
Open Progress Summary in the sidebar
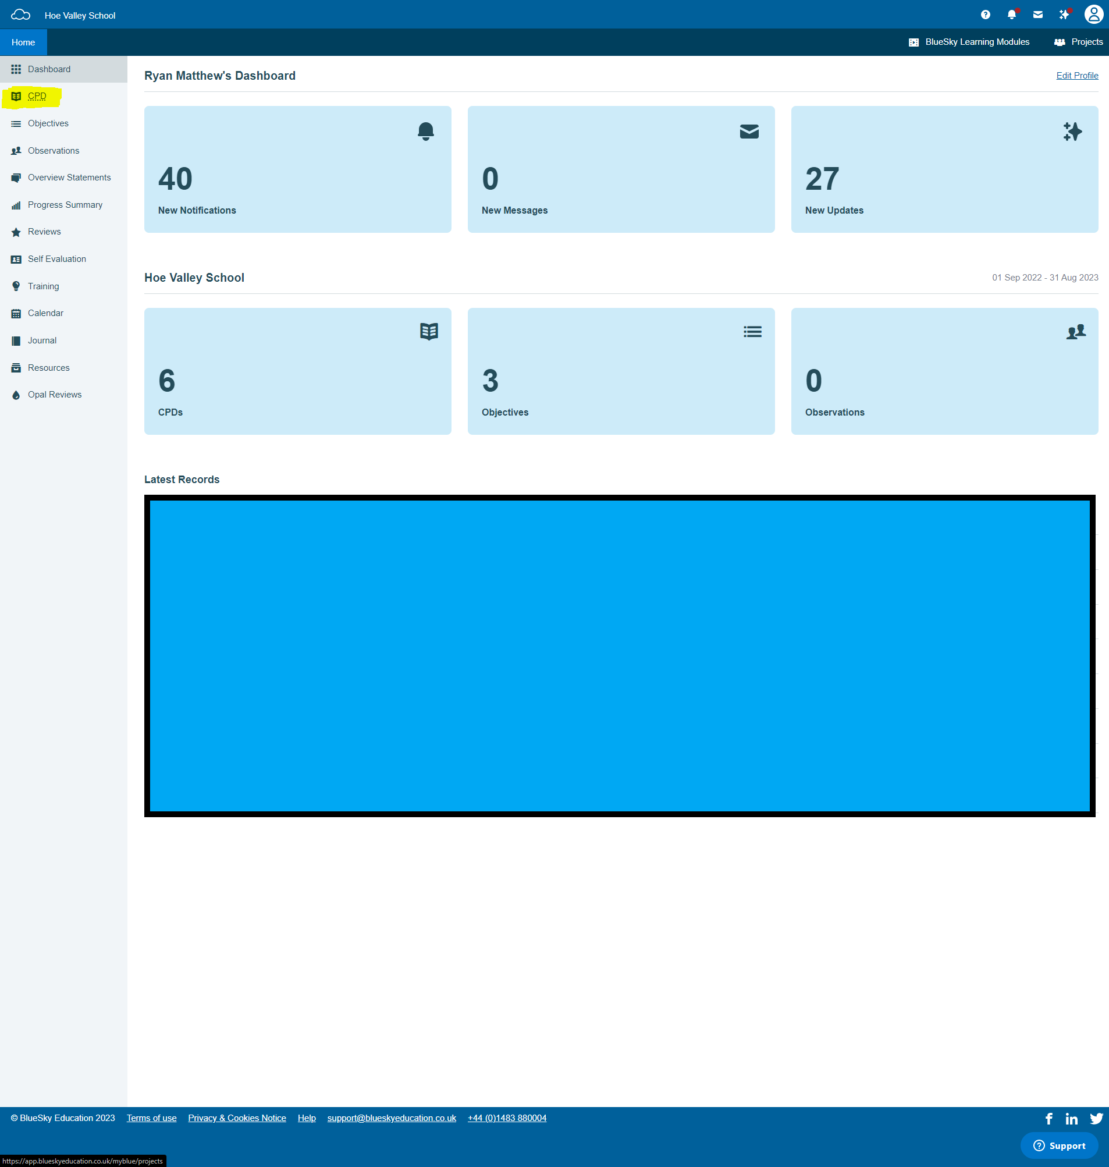[63, 205]
